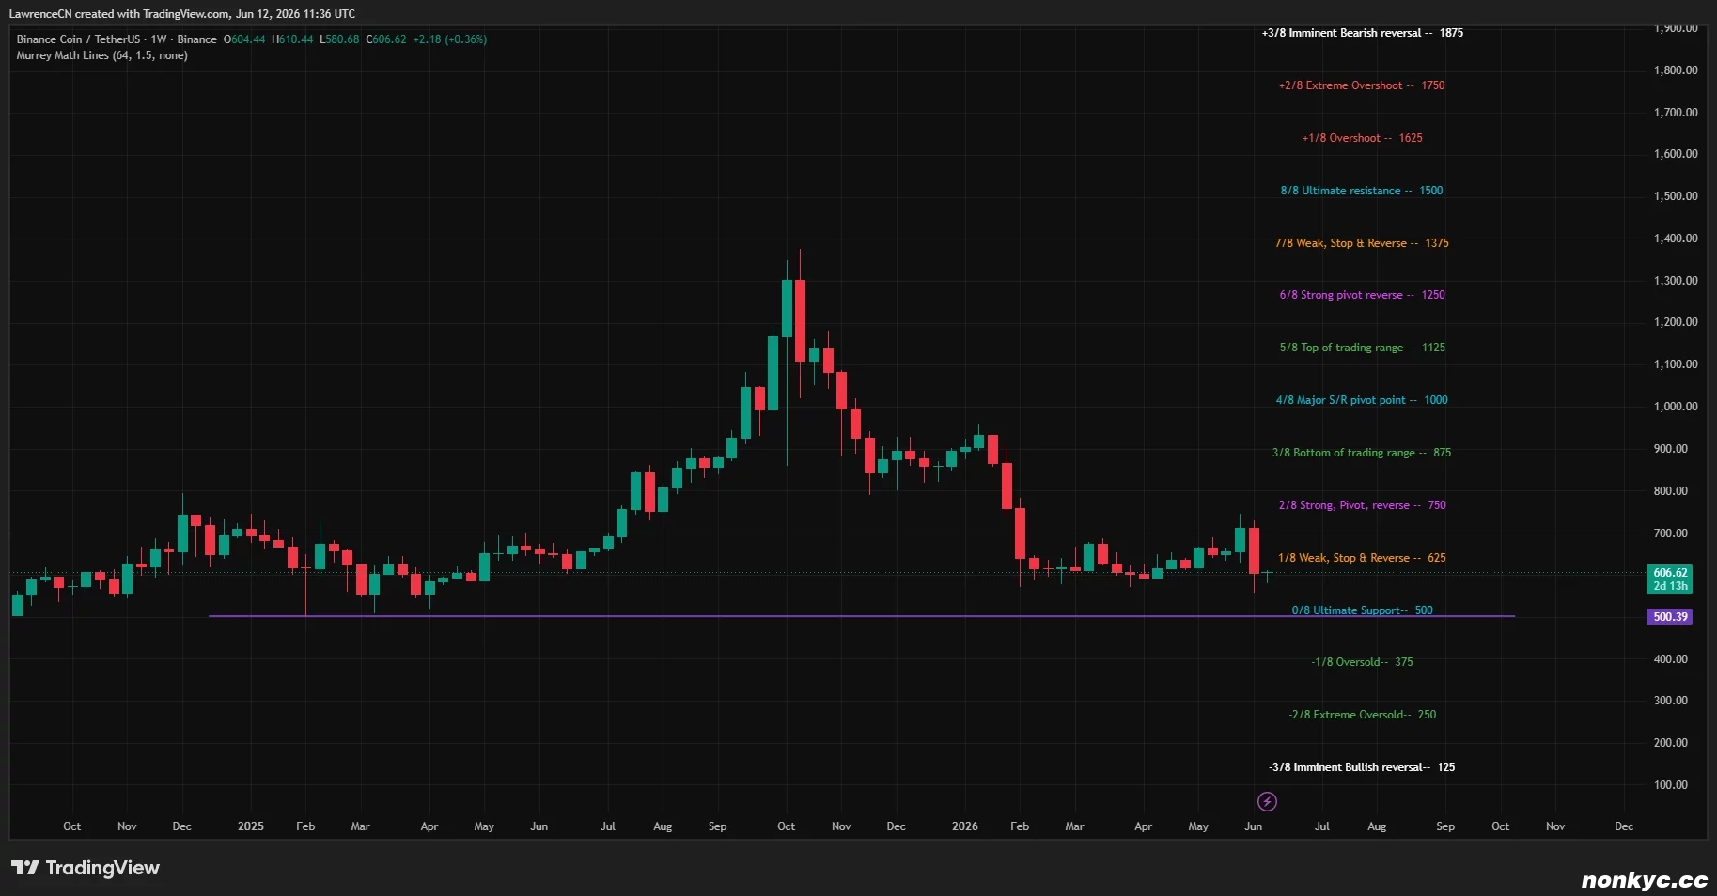Screen dimensions: 1717x896
Task: Click the 1,000.00 price axis tick
Action: [1676, 407]
